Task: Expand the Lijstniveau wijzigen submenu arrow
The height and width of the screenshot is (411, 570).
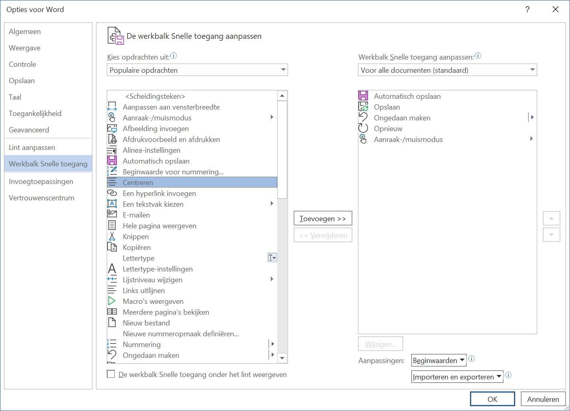Action: [x=272, y=279]
